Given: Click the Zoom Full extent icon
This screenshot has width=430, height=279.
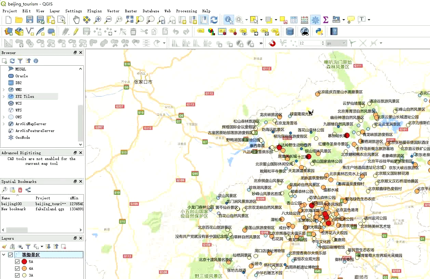Looking at the screenshot, I should click(x=129, y=20).
